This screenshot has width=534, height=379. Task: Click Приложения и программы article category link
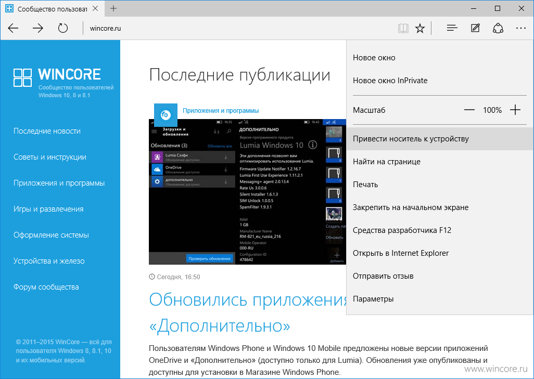(x=221, y=111)
